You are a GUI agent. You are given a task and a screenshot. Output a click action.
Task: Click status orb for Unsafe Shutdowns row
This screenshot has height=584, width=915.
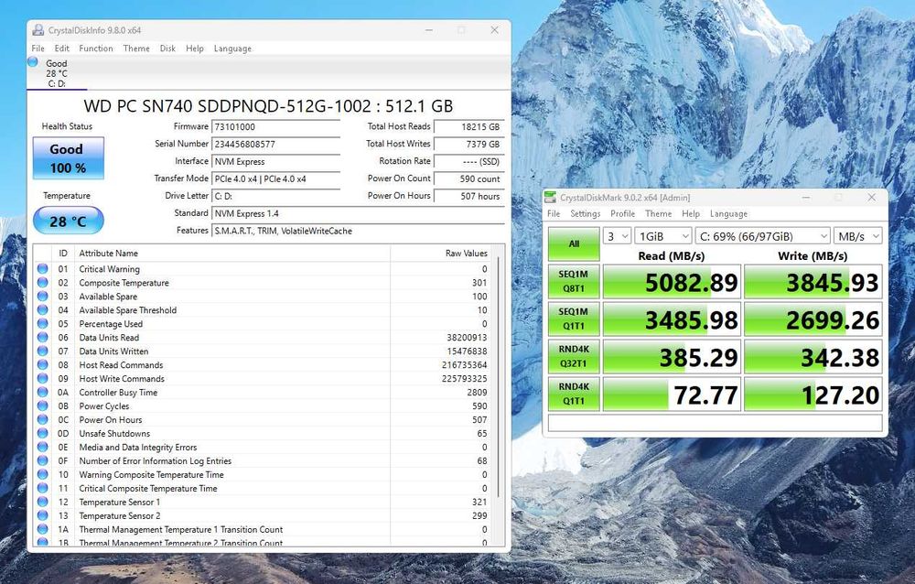43,433
